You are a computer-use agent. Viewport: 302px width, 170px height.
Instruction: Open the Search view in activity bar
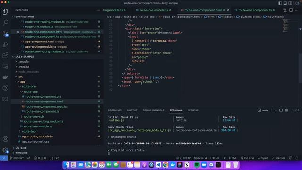coord(5,23)
